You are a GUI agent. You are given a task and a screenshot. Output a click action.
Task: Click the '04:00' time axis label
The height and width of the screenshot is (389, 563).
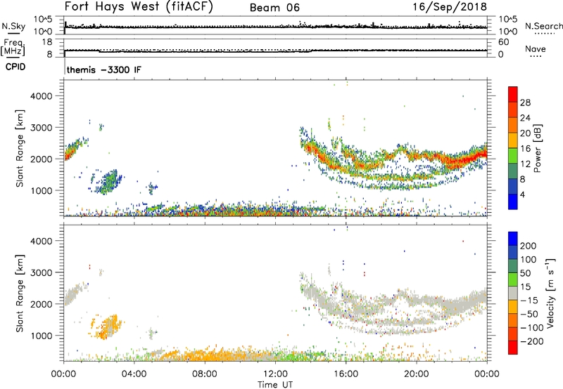point(134,374)
